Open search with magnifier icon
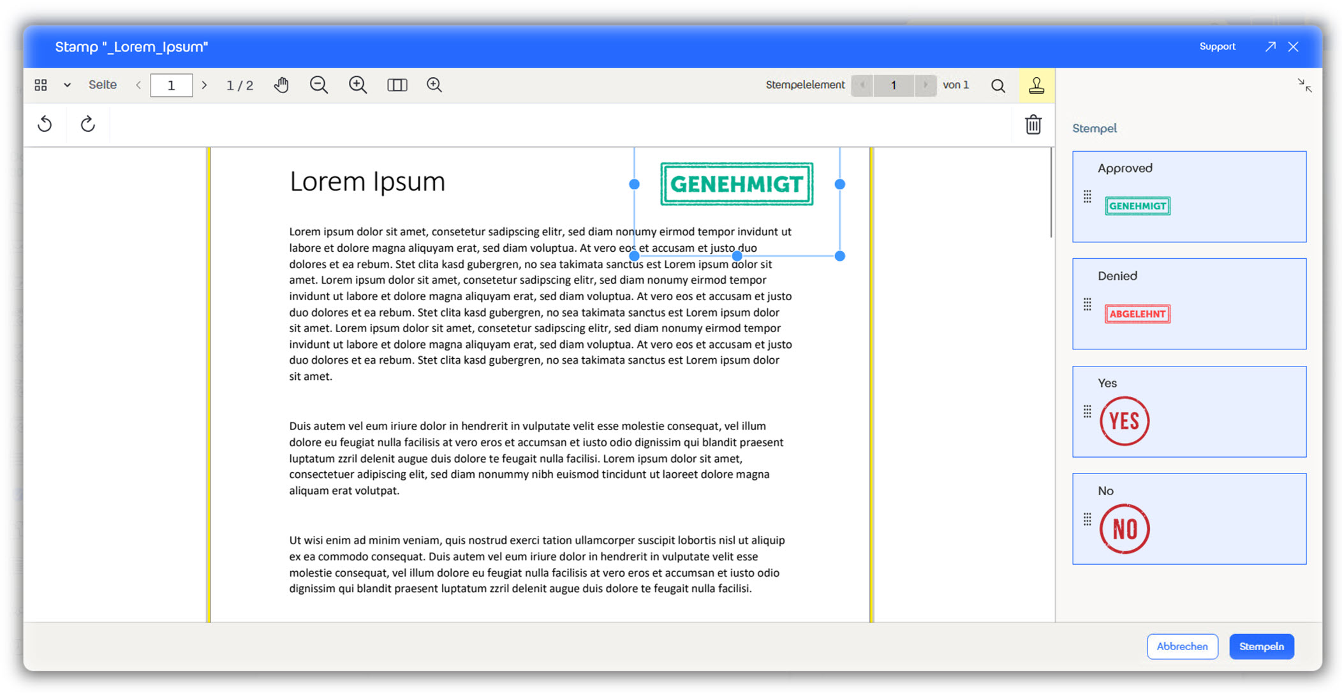The image size is (1342, 696). [998, 85]
